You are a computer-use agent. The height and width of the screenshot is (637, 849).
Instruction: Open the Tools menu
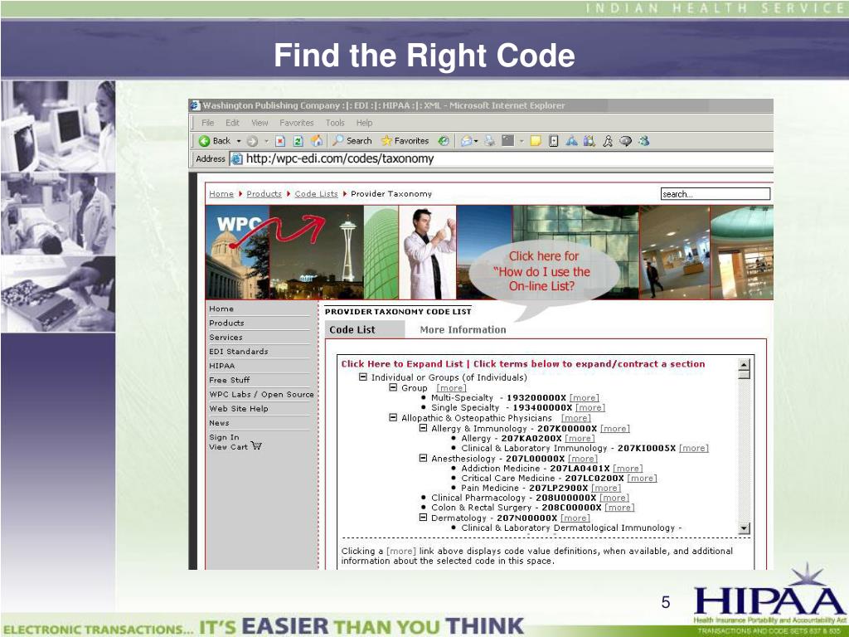tap(335, 123)
